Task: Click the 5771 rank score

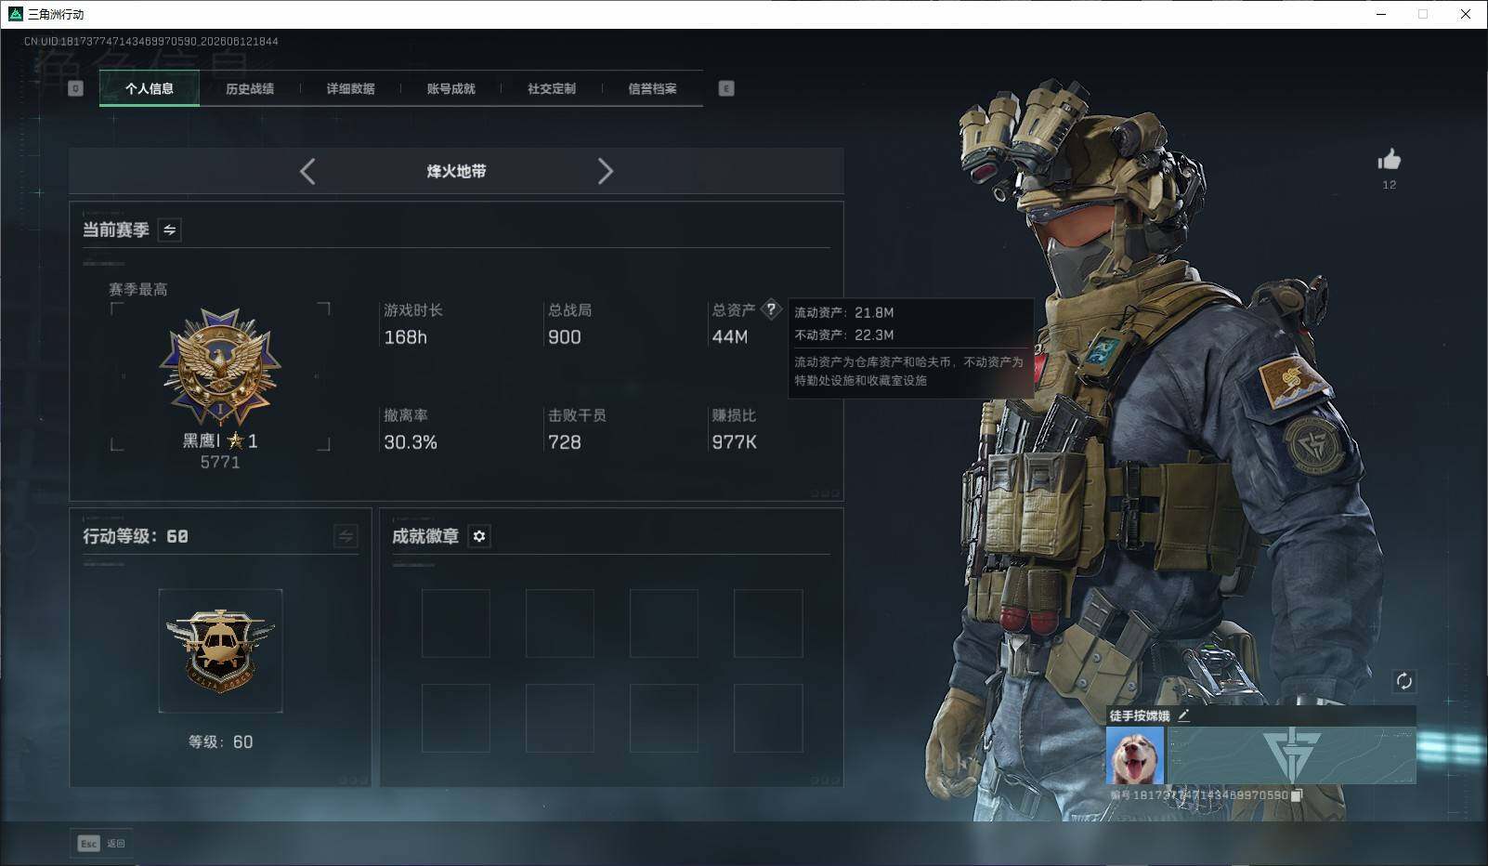Action: (x=220, y=463)
